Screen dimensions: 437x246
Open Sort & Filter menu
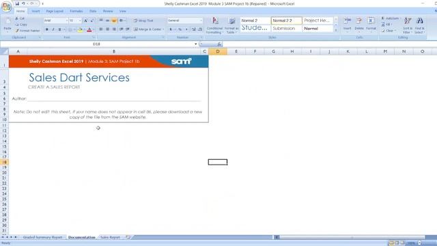[408, 25]
